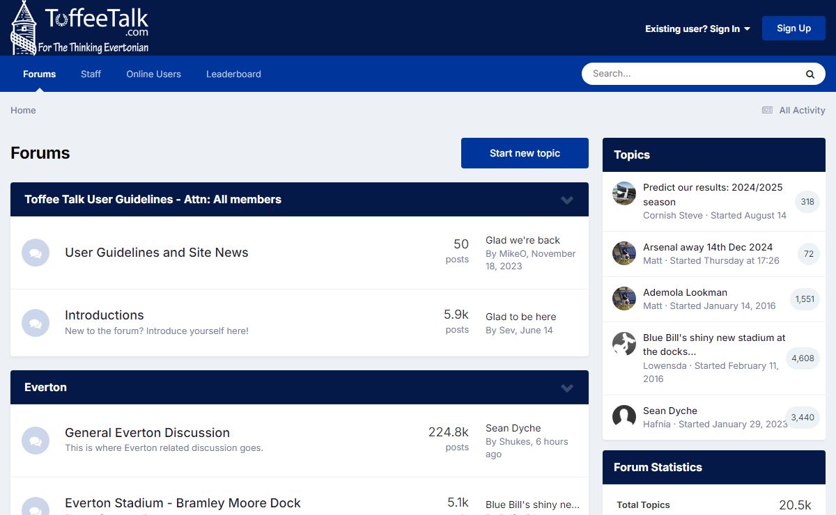Open the 'Glad to be here' last post
The width and height of the screenshot is (836, 515).
(520, 317)
